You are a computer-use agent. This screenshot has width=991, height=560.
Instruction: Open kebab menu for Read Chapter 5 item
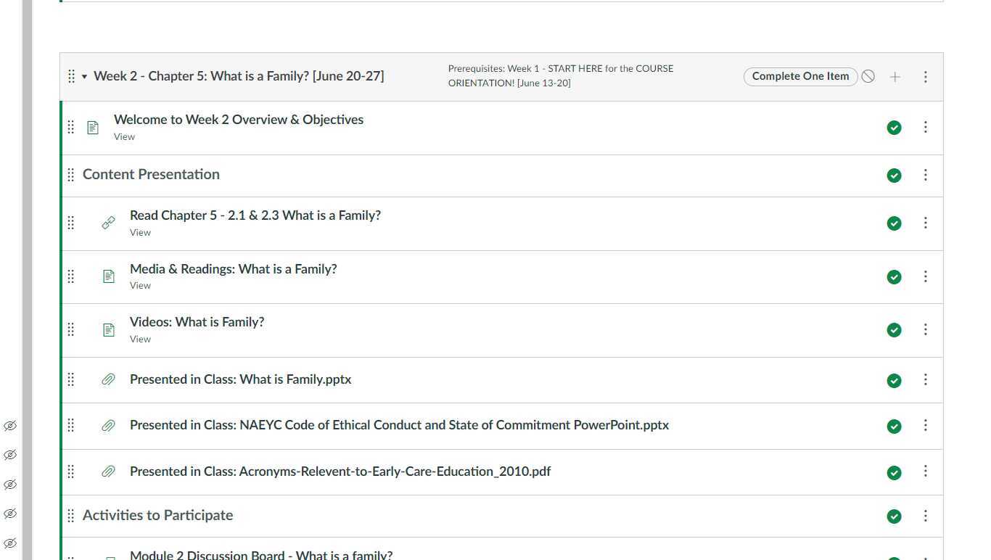click(925, 223)
